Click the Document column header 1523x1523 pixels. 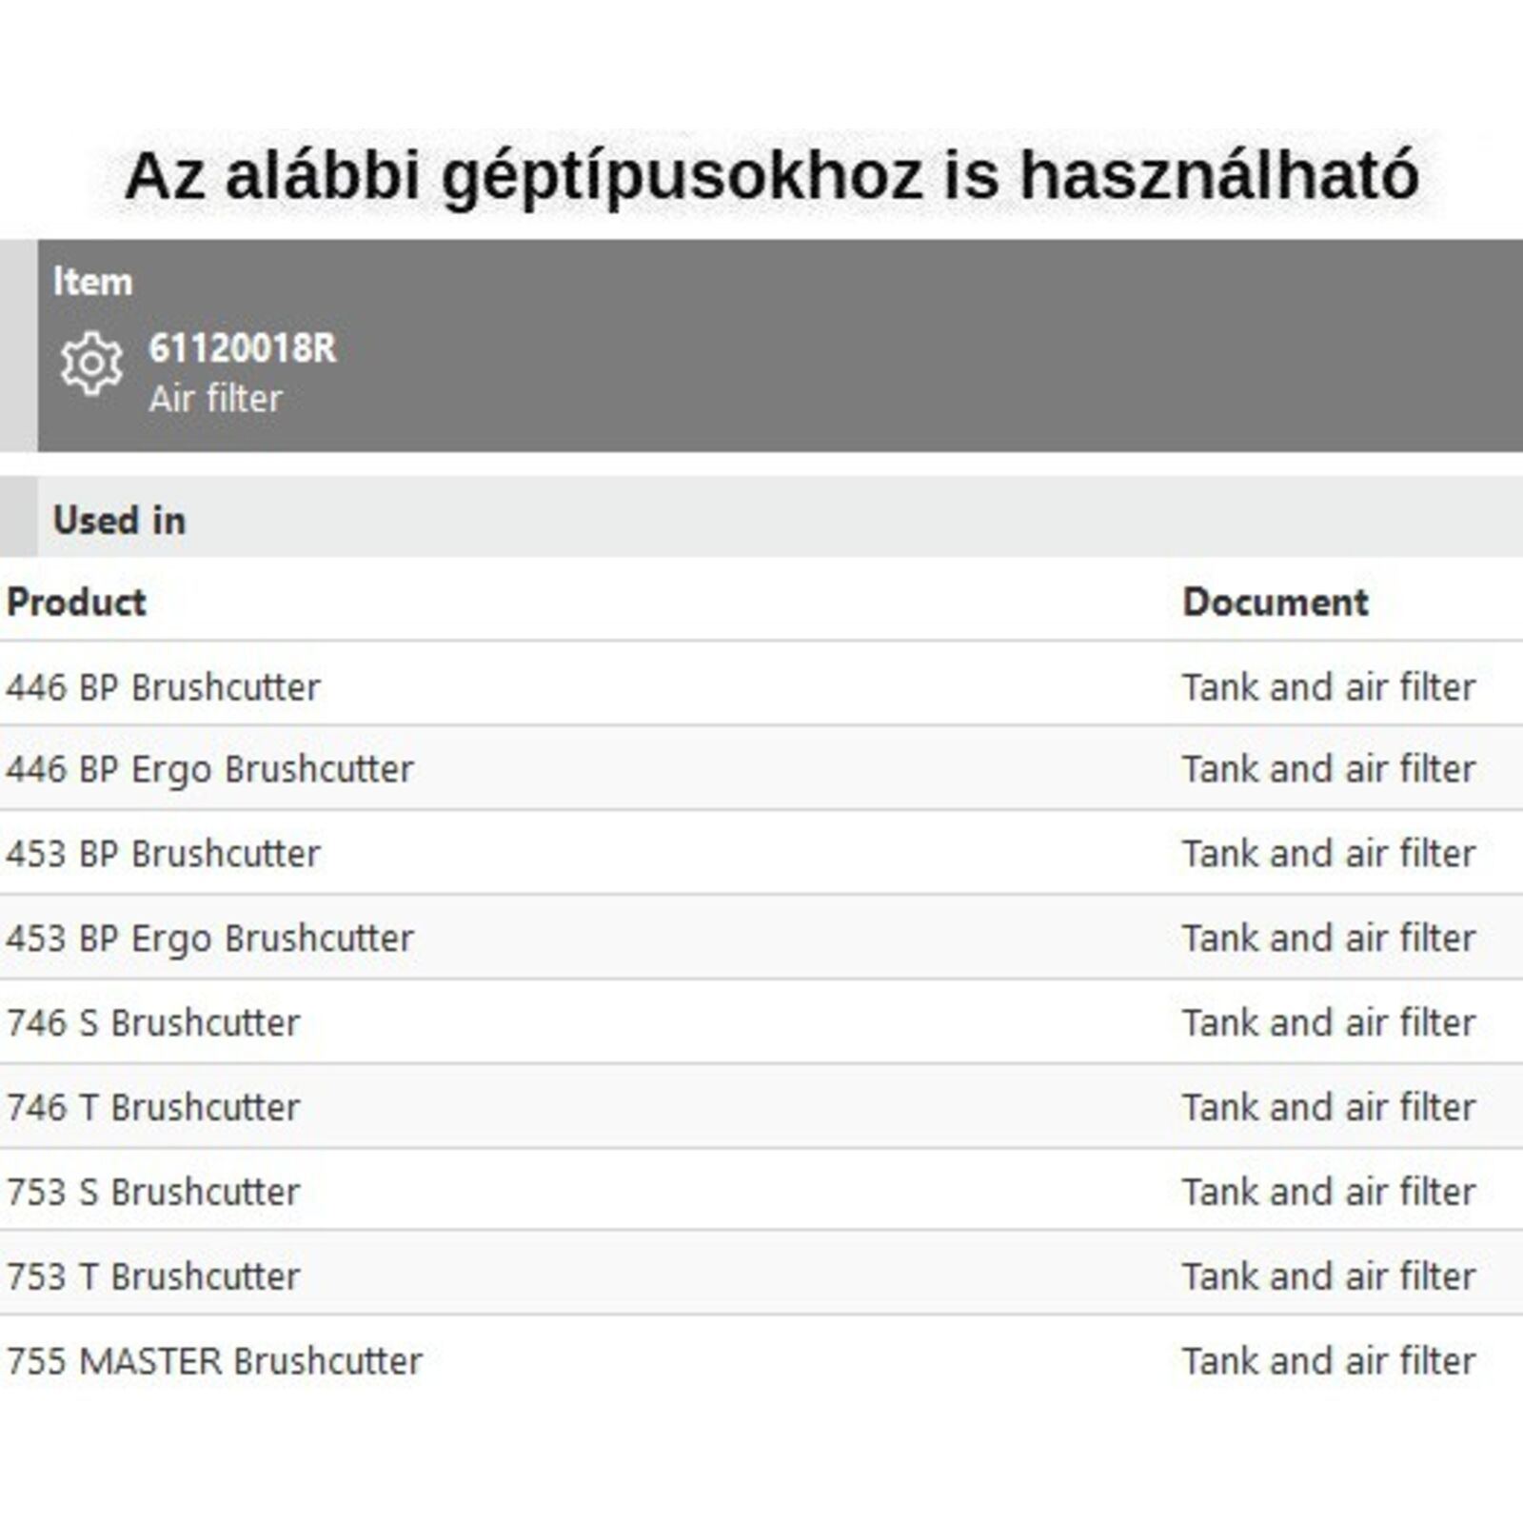click(1275, 603)
